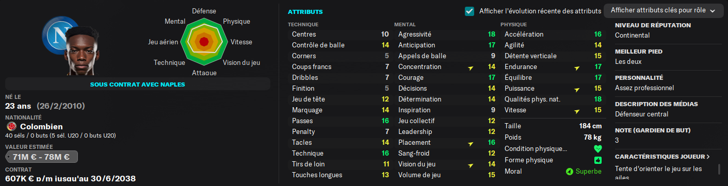The width and height of the screenshot is (728, 186).
Task: Click the 71M € - 78M € value badge
Action: [41, 157]
